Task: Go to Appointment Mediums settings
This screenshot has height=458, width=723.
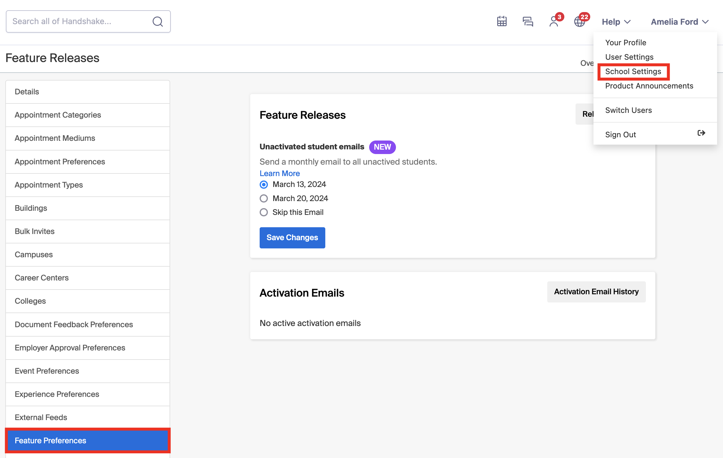Action: coord(88,138)
